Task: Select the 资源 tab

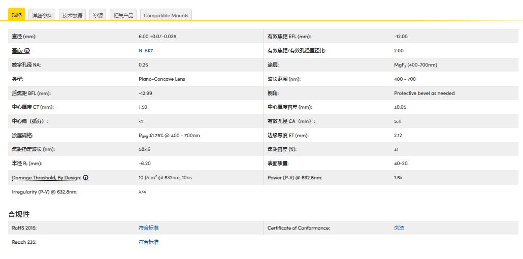Action: [x=97, y=15]
